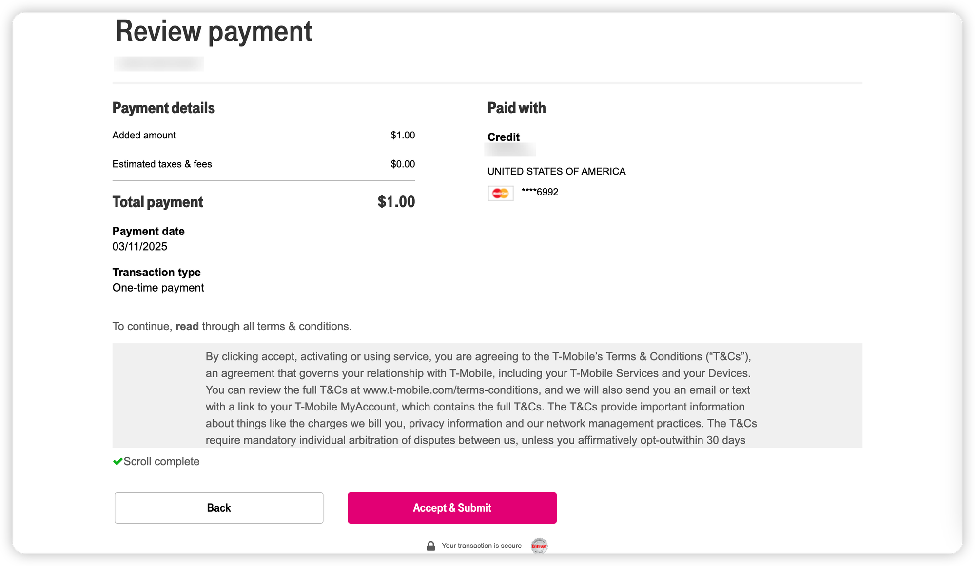
Task: Click the Estimated taxes & fees label
Action: pos(162,164)
